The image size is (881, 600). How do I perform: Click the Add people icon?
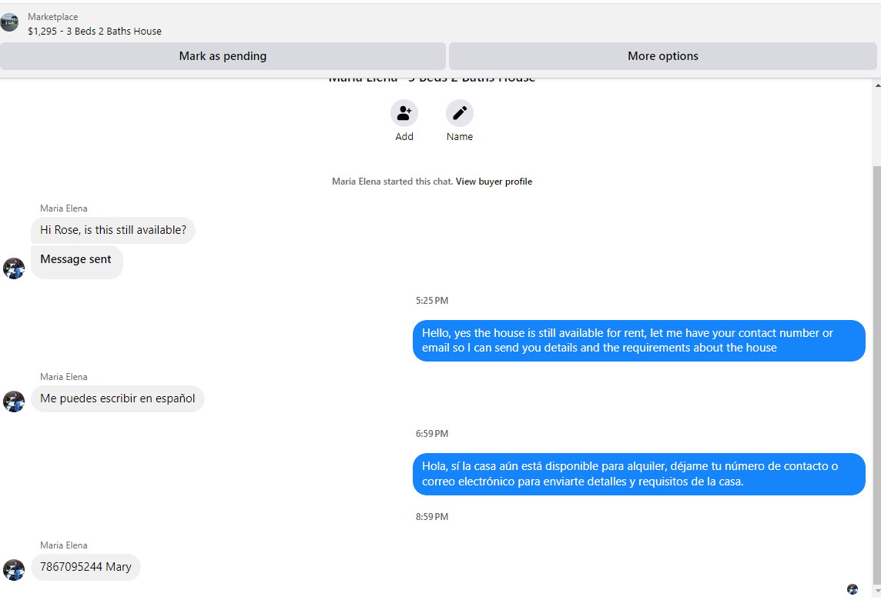pyautogui.click(x=404, y=113)
